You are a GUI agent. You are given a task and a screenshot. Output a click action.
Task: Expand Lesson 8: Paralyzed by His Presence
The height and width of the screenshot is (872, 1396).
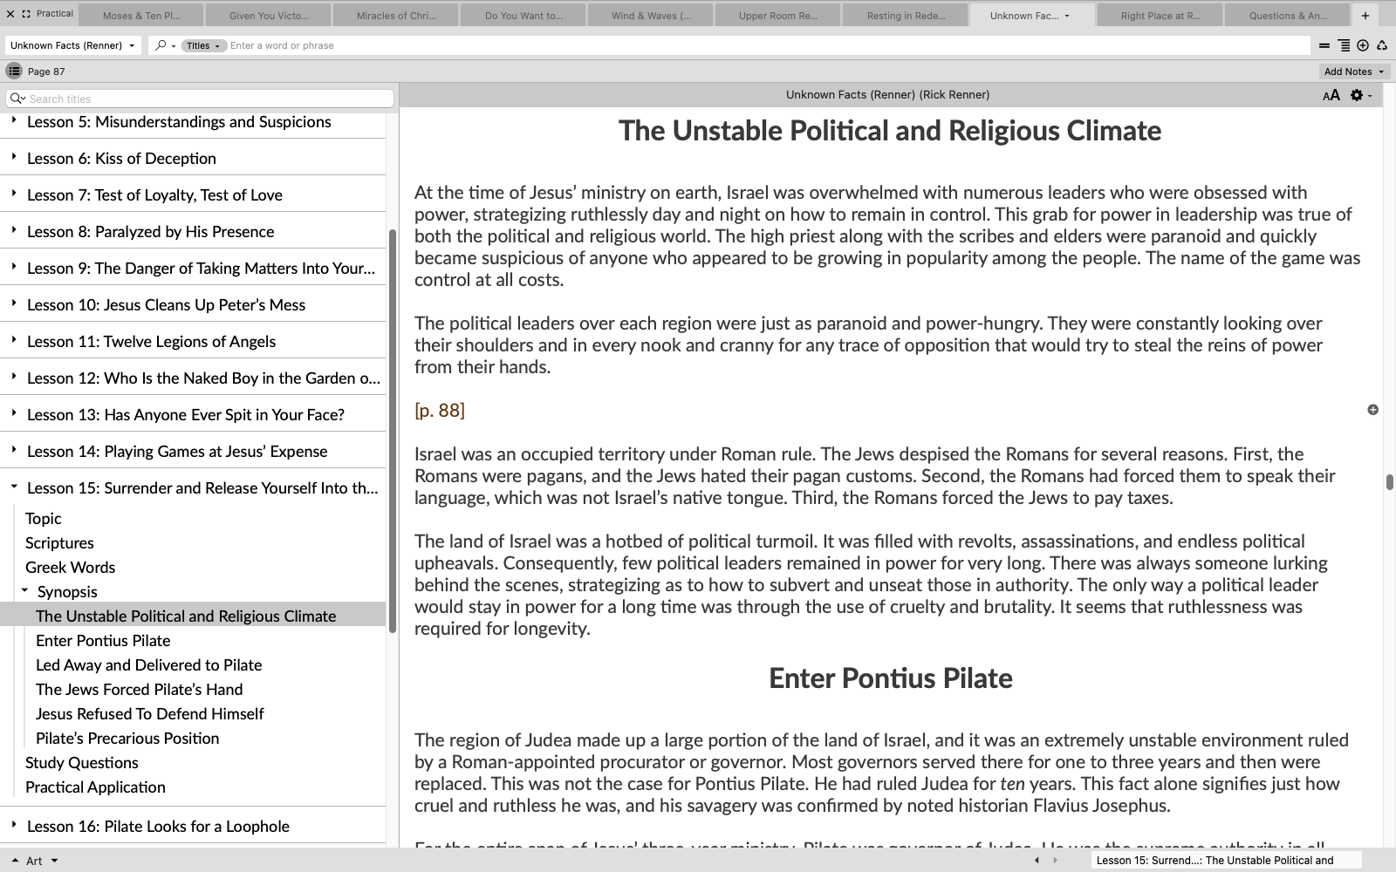click(x=14, y=230)
